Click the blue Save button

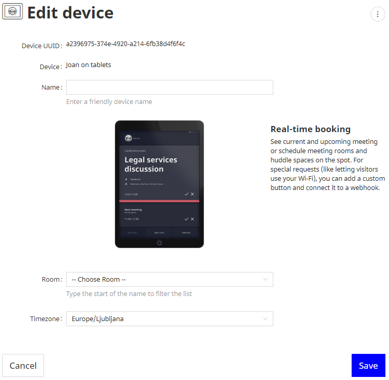pos(368,366)
